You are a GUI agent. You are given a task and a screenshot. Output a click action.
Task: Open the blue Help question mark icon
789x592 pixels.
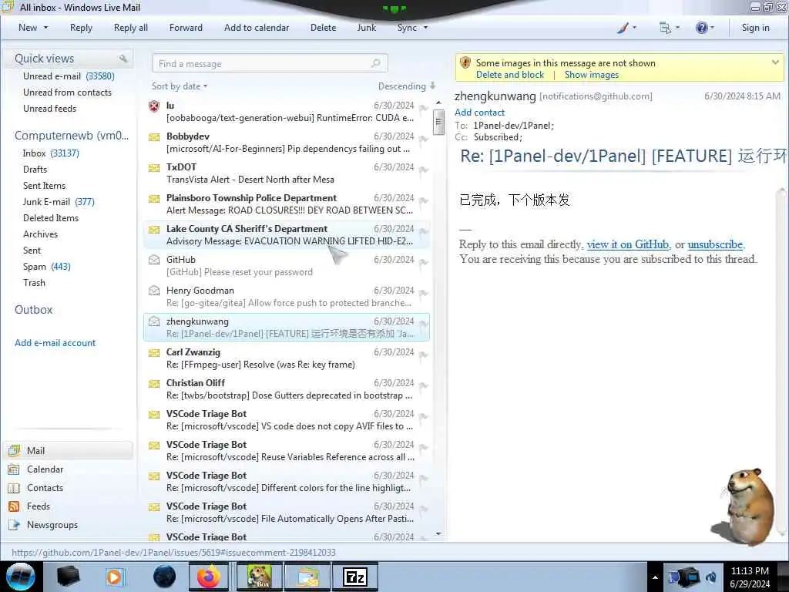[x=701, y=28]
